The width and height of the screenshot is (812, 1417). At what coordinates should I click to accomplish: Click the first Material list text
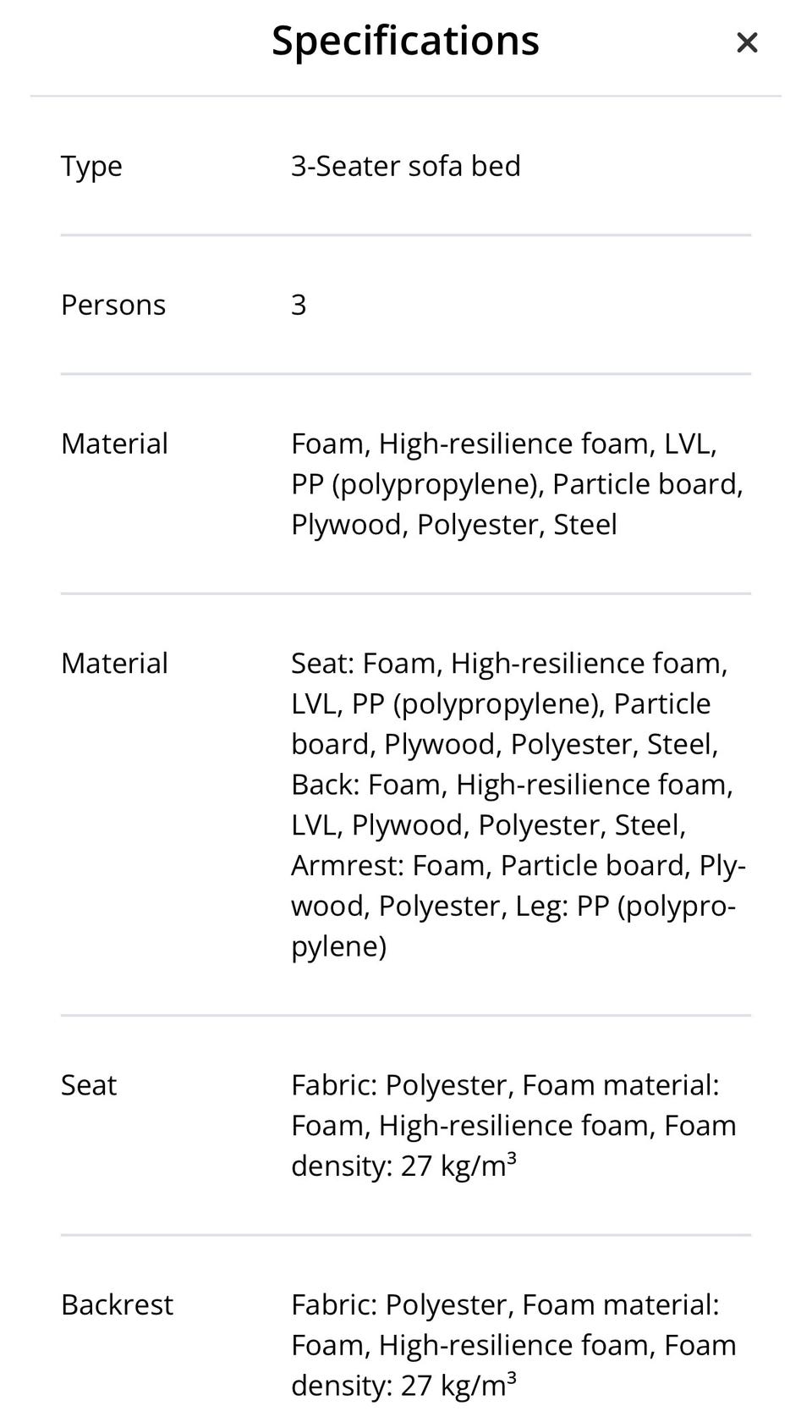517,484
